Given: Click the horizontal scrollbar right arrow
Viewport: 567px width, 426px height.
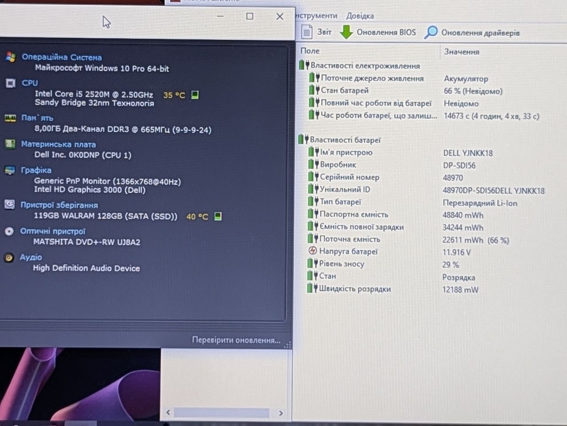Looking at the screenshot, I should coord(280,413).
